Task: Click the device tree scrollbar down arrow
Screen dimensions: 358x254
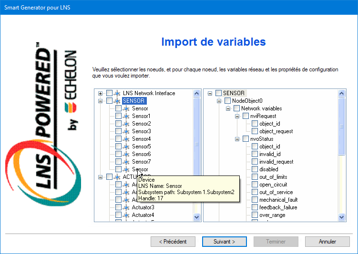Action: [x=196, y=217]
